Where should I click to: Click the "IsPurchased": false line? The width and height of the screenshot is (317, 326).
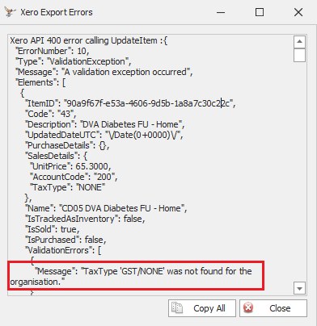click(x=66, y=240)
